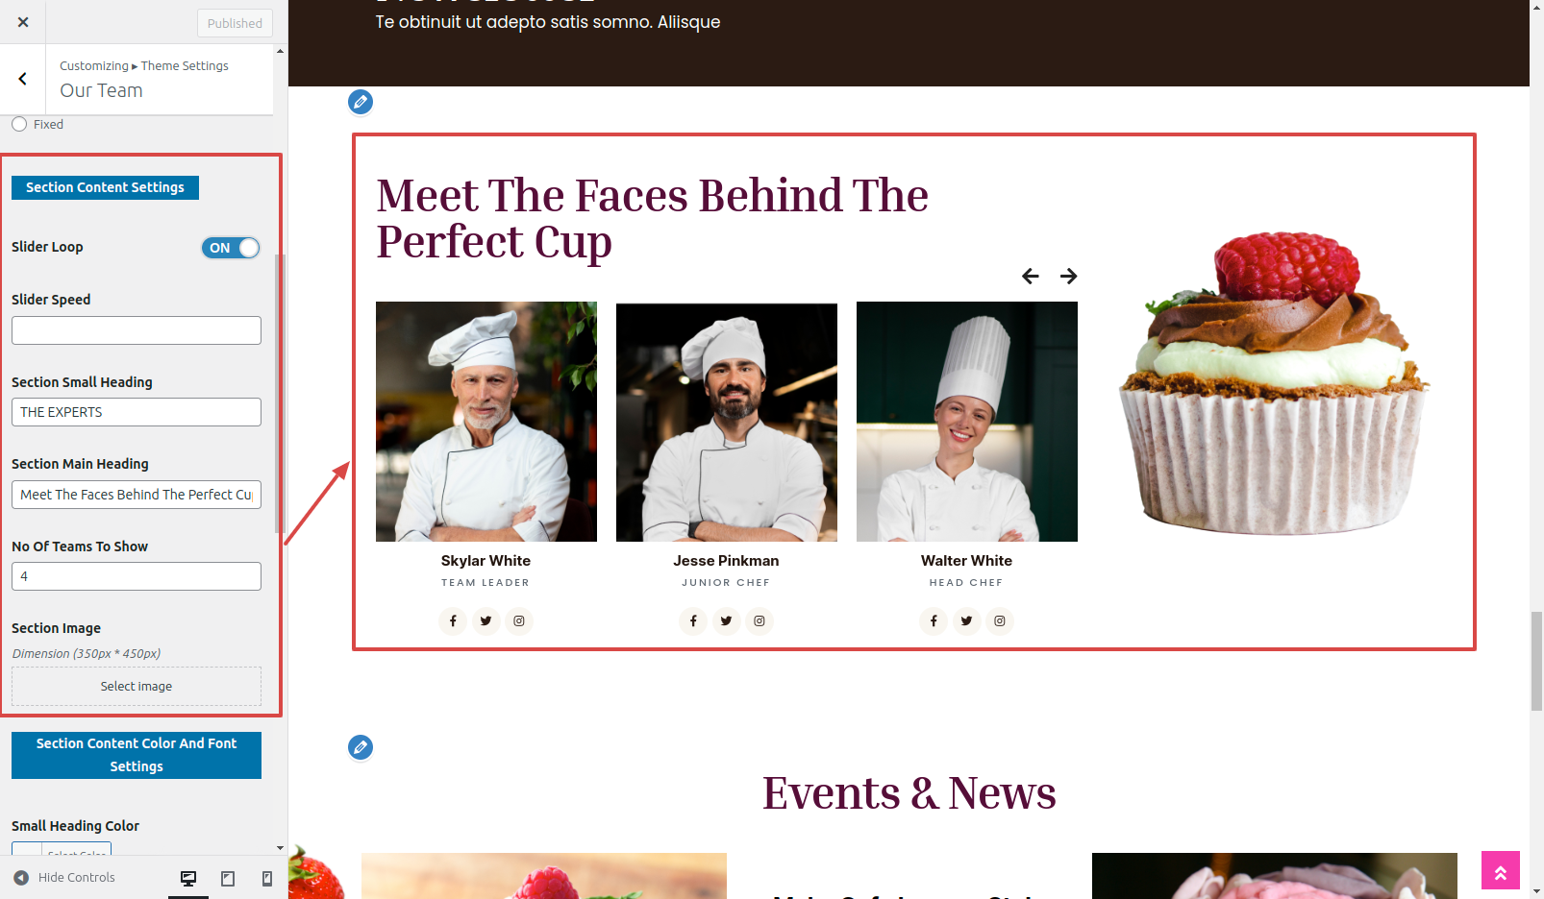
Task: Click the Select image button
Action: coord(137,687)
